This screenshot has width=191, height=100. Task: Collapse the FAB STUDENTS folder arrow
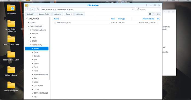[x=28, y=26]
